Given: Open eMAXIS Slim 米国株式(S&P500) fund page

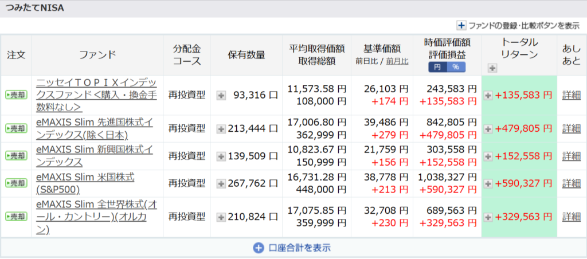Looking at the screenshot, I should (x=85, y=183).
